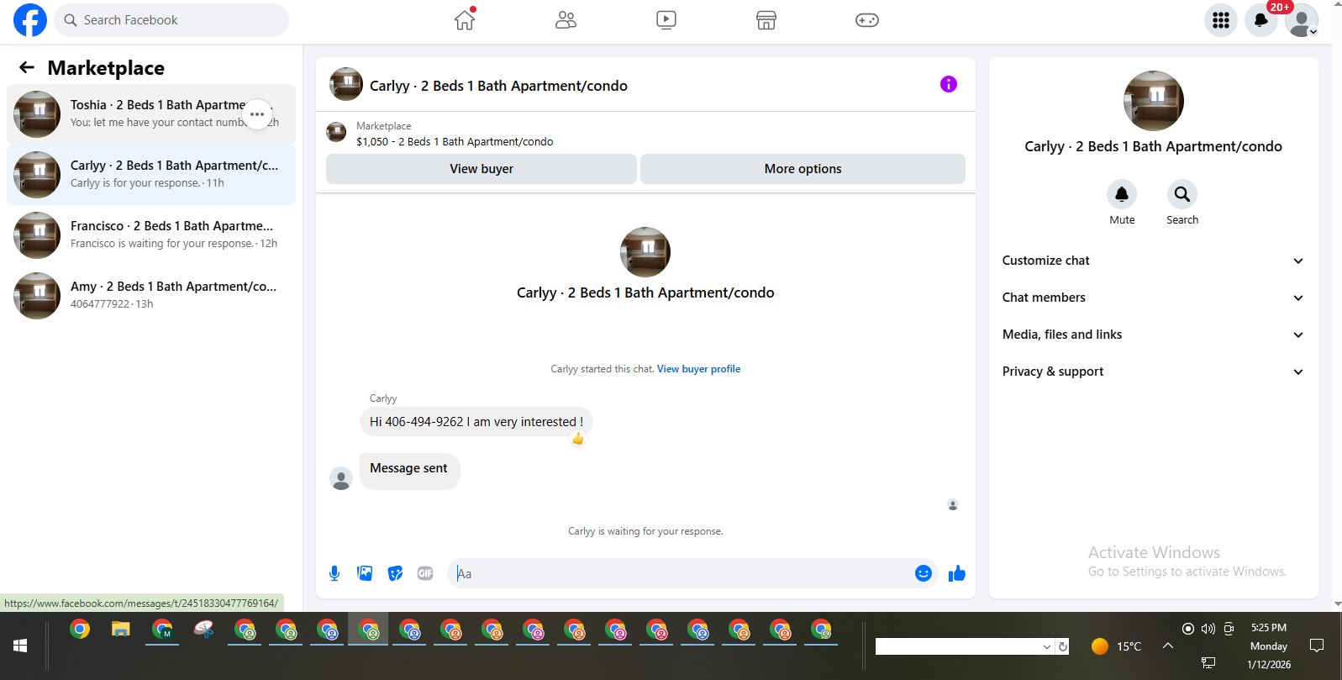Show hidden tray icons chevron
The image size is (1342, 680).
1168,646
